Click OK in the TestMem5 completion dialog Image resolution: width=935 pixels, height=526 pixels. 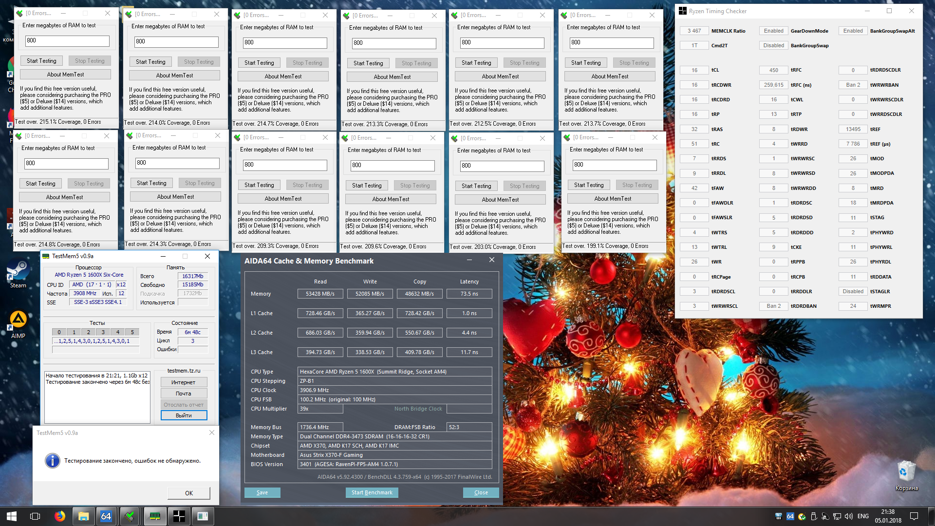pyautogui.click(x=189, y=493)
